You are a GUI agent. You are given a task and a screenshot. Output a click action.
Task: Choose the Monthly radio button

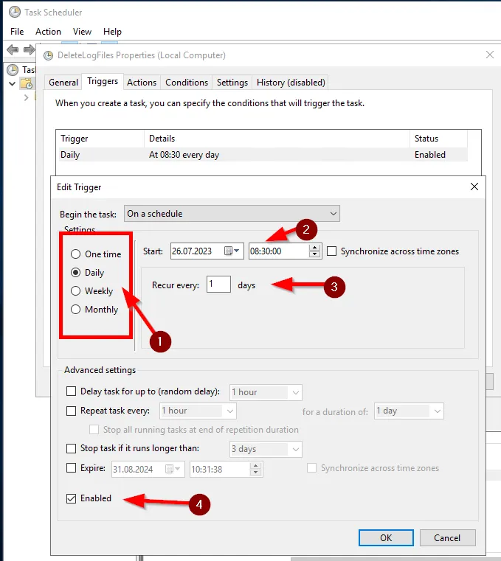75,310
